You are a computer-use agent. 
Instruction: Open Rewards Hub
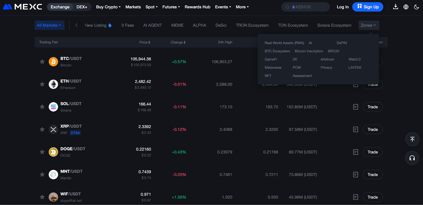tap(197, 7)
